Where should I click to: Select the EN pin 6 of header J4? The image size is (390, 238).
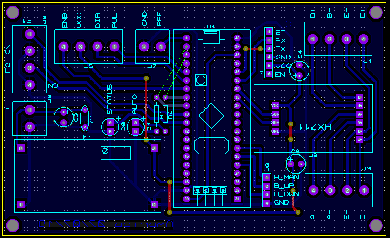tap(269, 74)
